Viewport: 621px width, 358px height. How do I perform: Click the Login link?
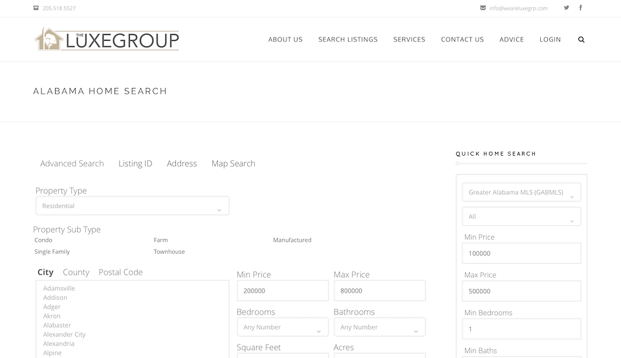click(x=550, y=39)
